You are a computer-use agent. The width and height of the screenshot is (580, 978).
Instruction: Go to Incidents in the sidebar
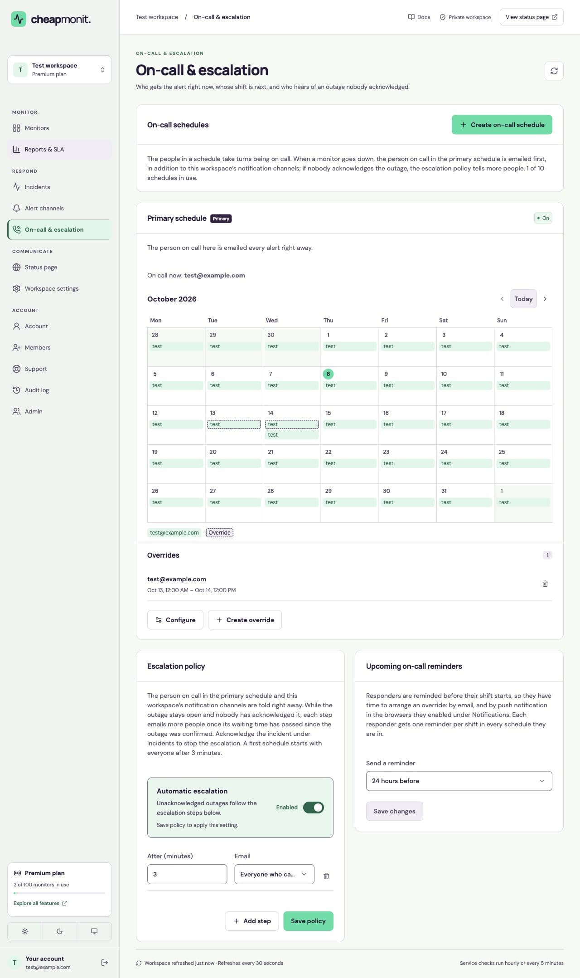point(59,187)
